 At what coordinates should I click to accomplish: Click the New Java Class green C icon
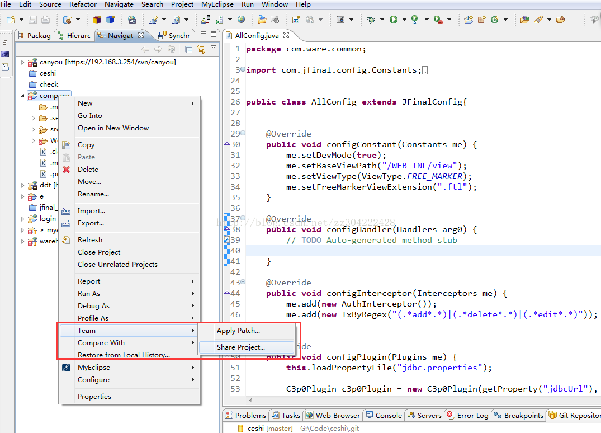click(x=495, y=19)
